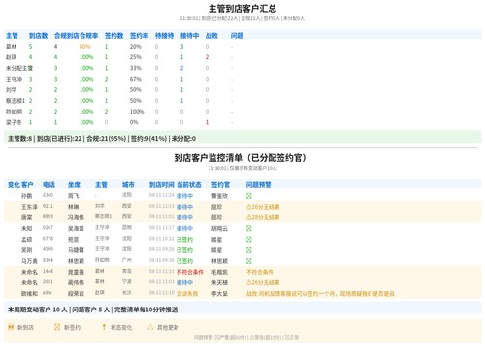Image resolution: width=485 pixels, height=359 pixels.
Task: Click the 0% sign rate value
Action: click(134, 122)
